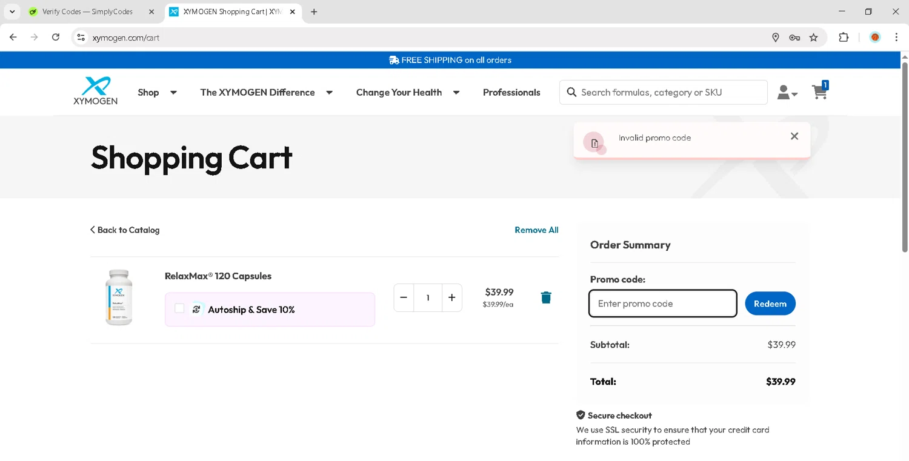Open a new browser tab

pos(314,12)
